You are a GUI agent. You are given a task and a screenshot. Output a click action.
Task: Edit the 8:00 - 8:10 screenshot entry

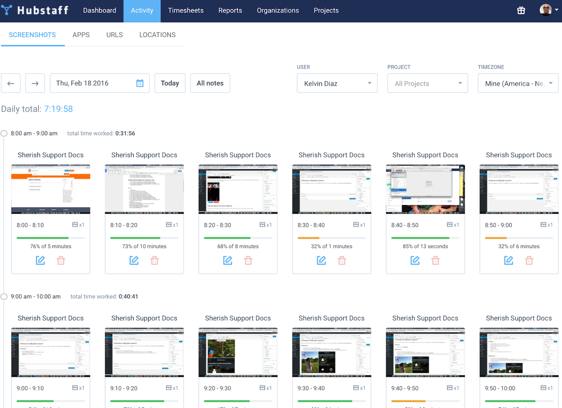click(x=40, y=260)
